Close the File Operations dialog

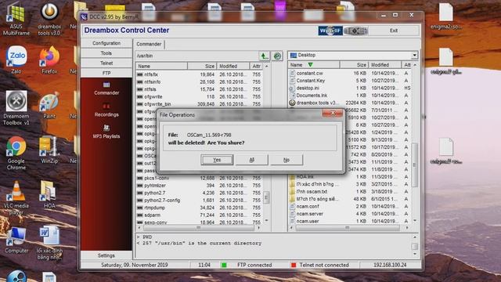point(333,113)
